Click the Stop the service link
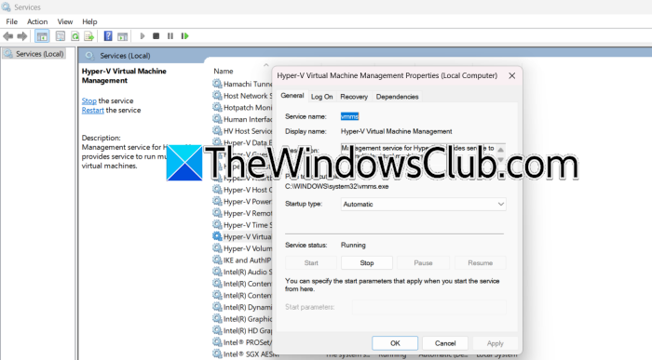 89,100
